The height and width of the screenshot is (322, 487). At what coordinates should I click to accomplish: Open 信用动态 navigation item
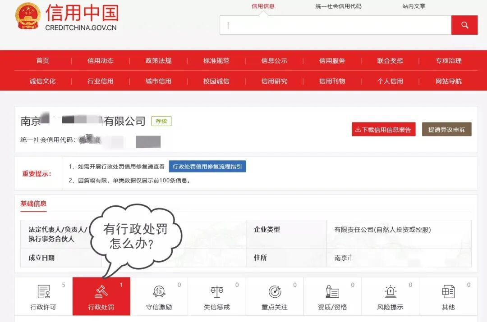click(100, 60)
